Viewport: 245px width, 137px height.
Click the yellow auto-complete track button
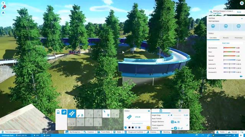coord(148,128)
